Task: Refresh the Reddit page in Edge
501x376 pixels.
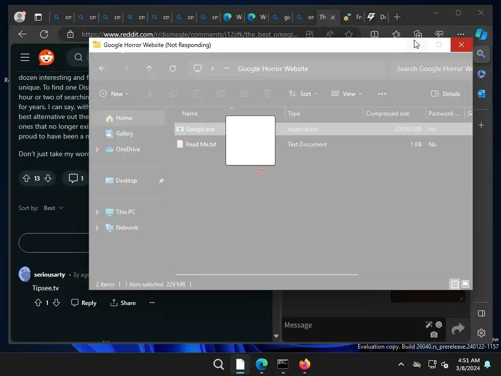Action: (x=44, y=34)
